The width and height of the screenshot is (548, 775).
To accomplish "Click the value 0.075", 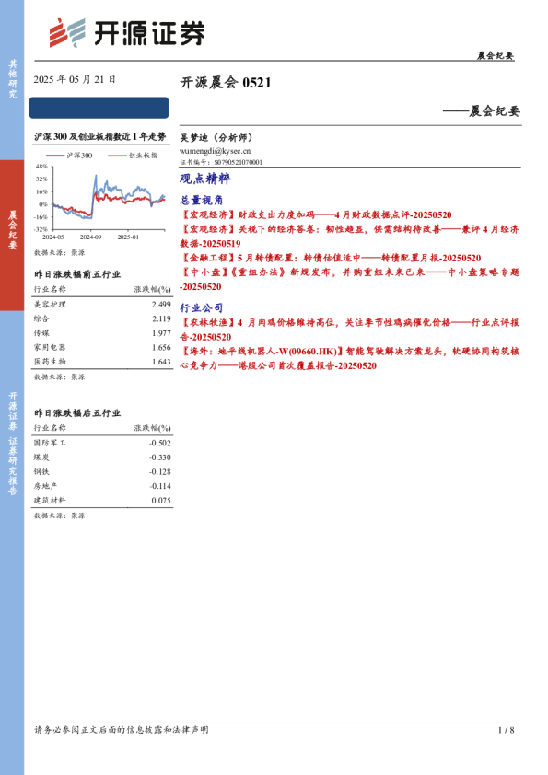I will [161, 501].
